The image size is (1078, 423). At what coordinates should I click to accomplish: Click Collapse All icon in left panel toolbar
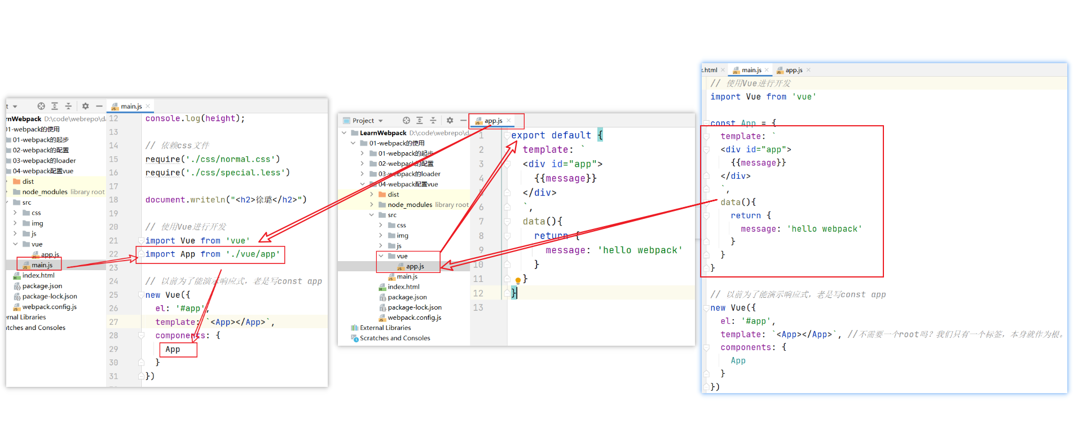[68, 106]
